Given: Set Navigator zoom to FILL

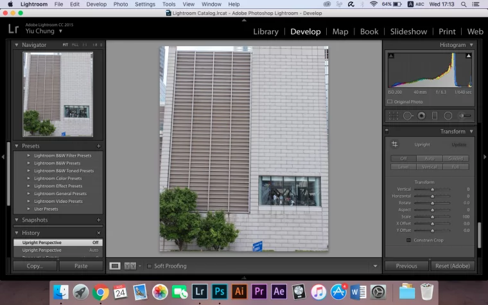Looking at the screenshot, I should (x=75, y=45).
